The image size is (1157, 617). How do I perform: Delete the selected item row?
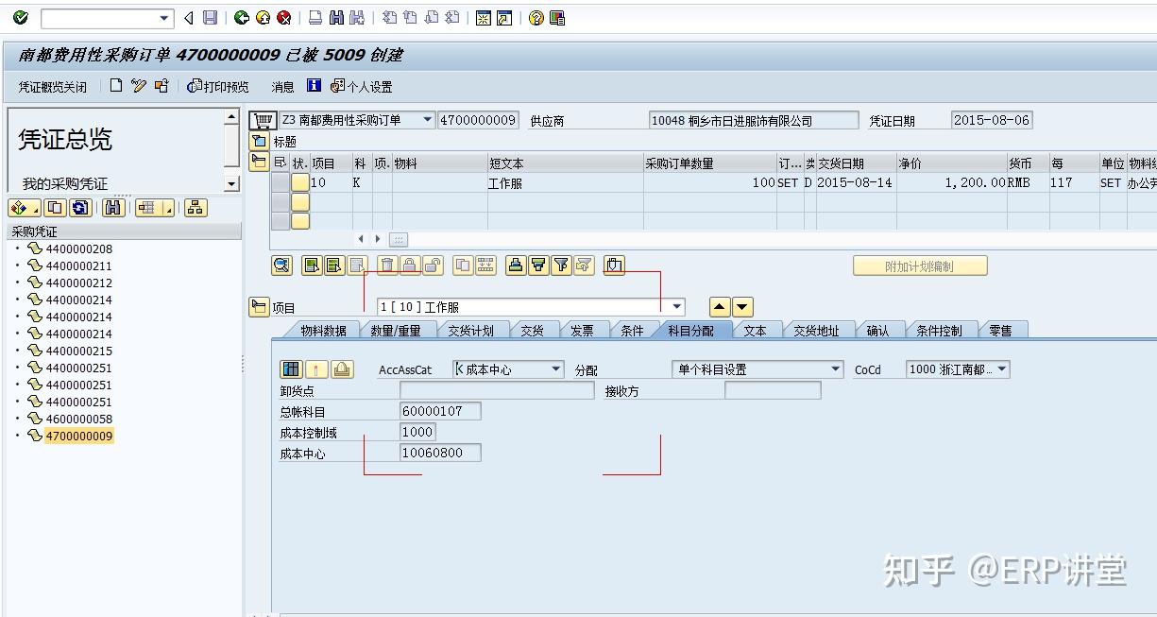[x=387, y=266]
